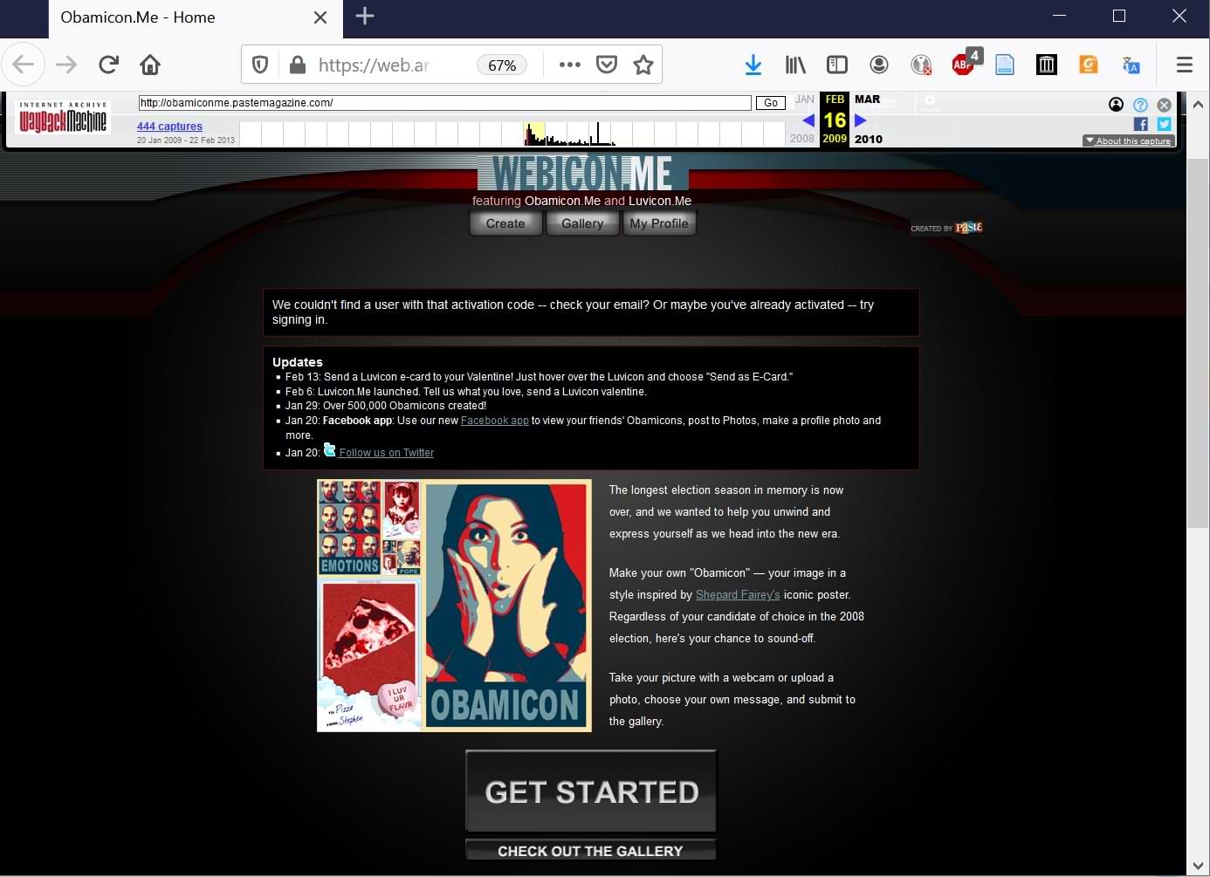Image resolution: width=1210 pixels, height=877 pixels.
Task: Select MAR month in Wayback toolbar
Action: tap(868, 99)
